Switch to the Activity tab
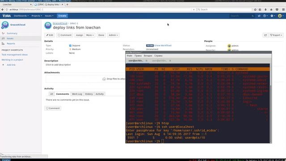The height and width of the screenshot is (161, 286). [100, 94]
